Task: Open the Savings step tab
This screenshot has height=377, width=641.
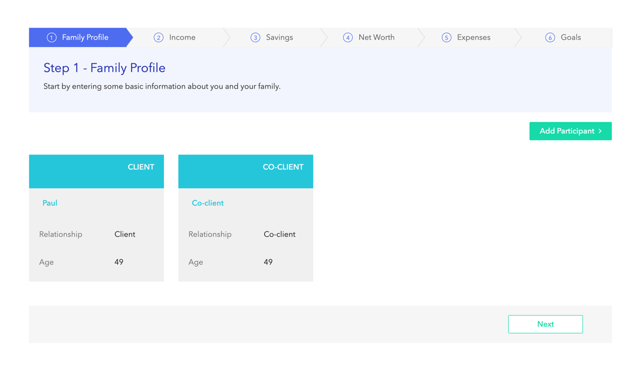Action: click(x=279, y=38)
